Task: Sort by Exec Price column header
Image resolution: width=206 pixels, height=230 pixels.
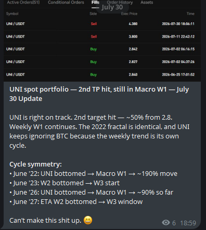Action: pyautogui.click(x=129, y=14)
